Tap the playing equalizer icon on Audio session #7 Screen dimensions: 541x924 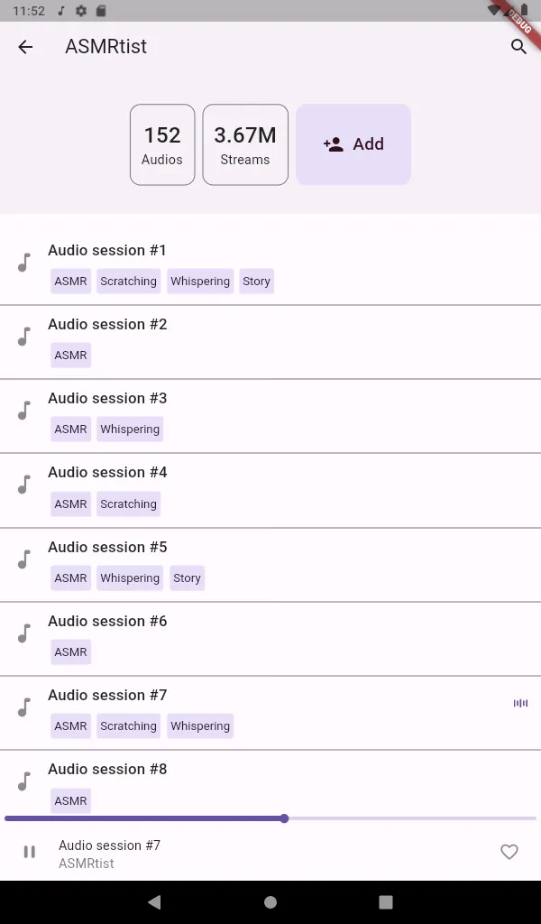[520, 703]
